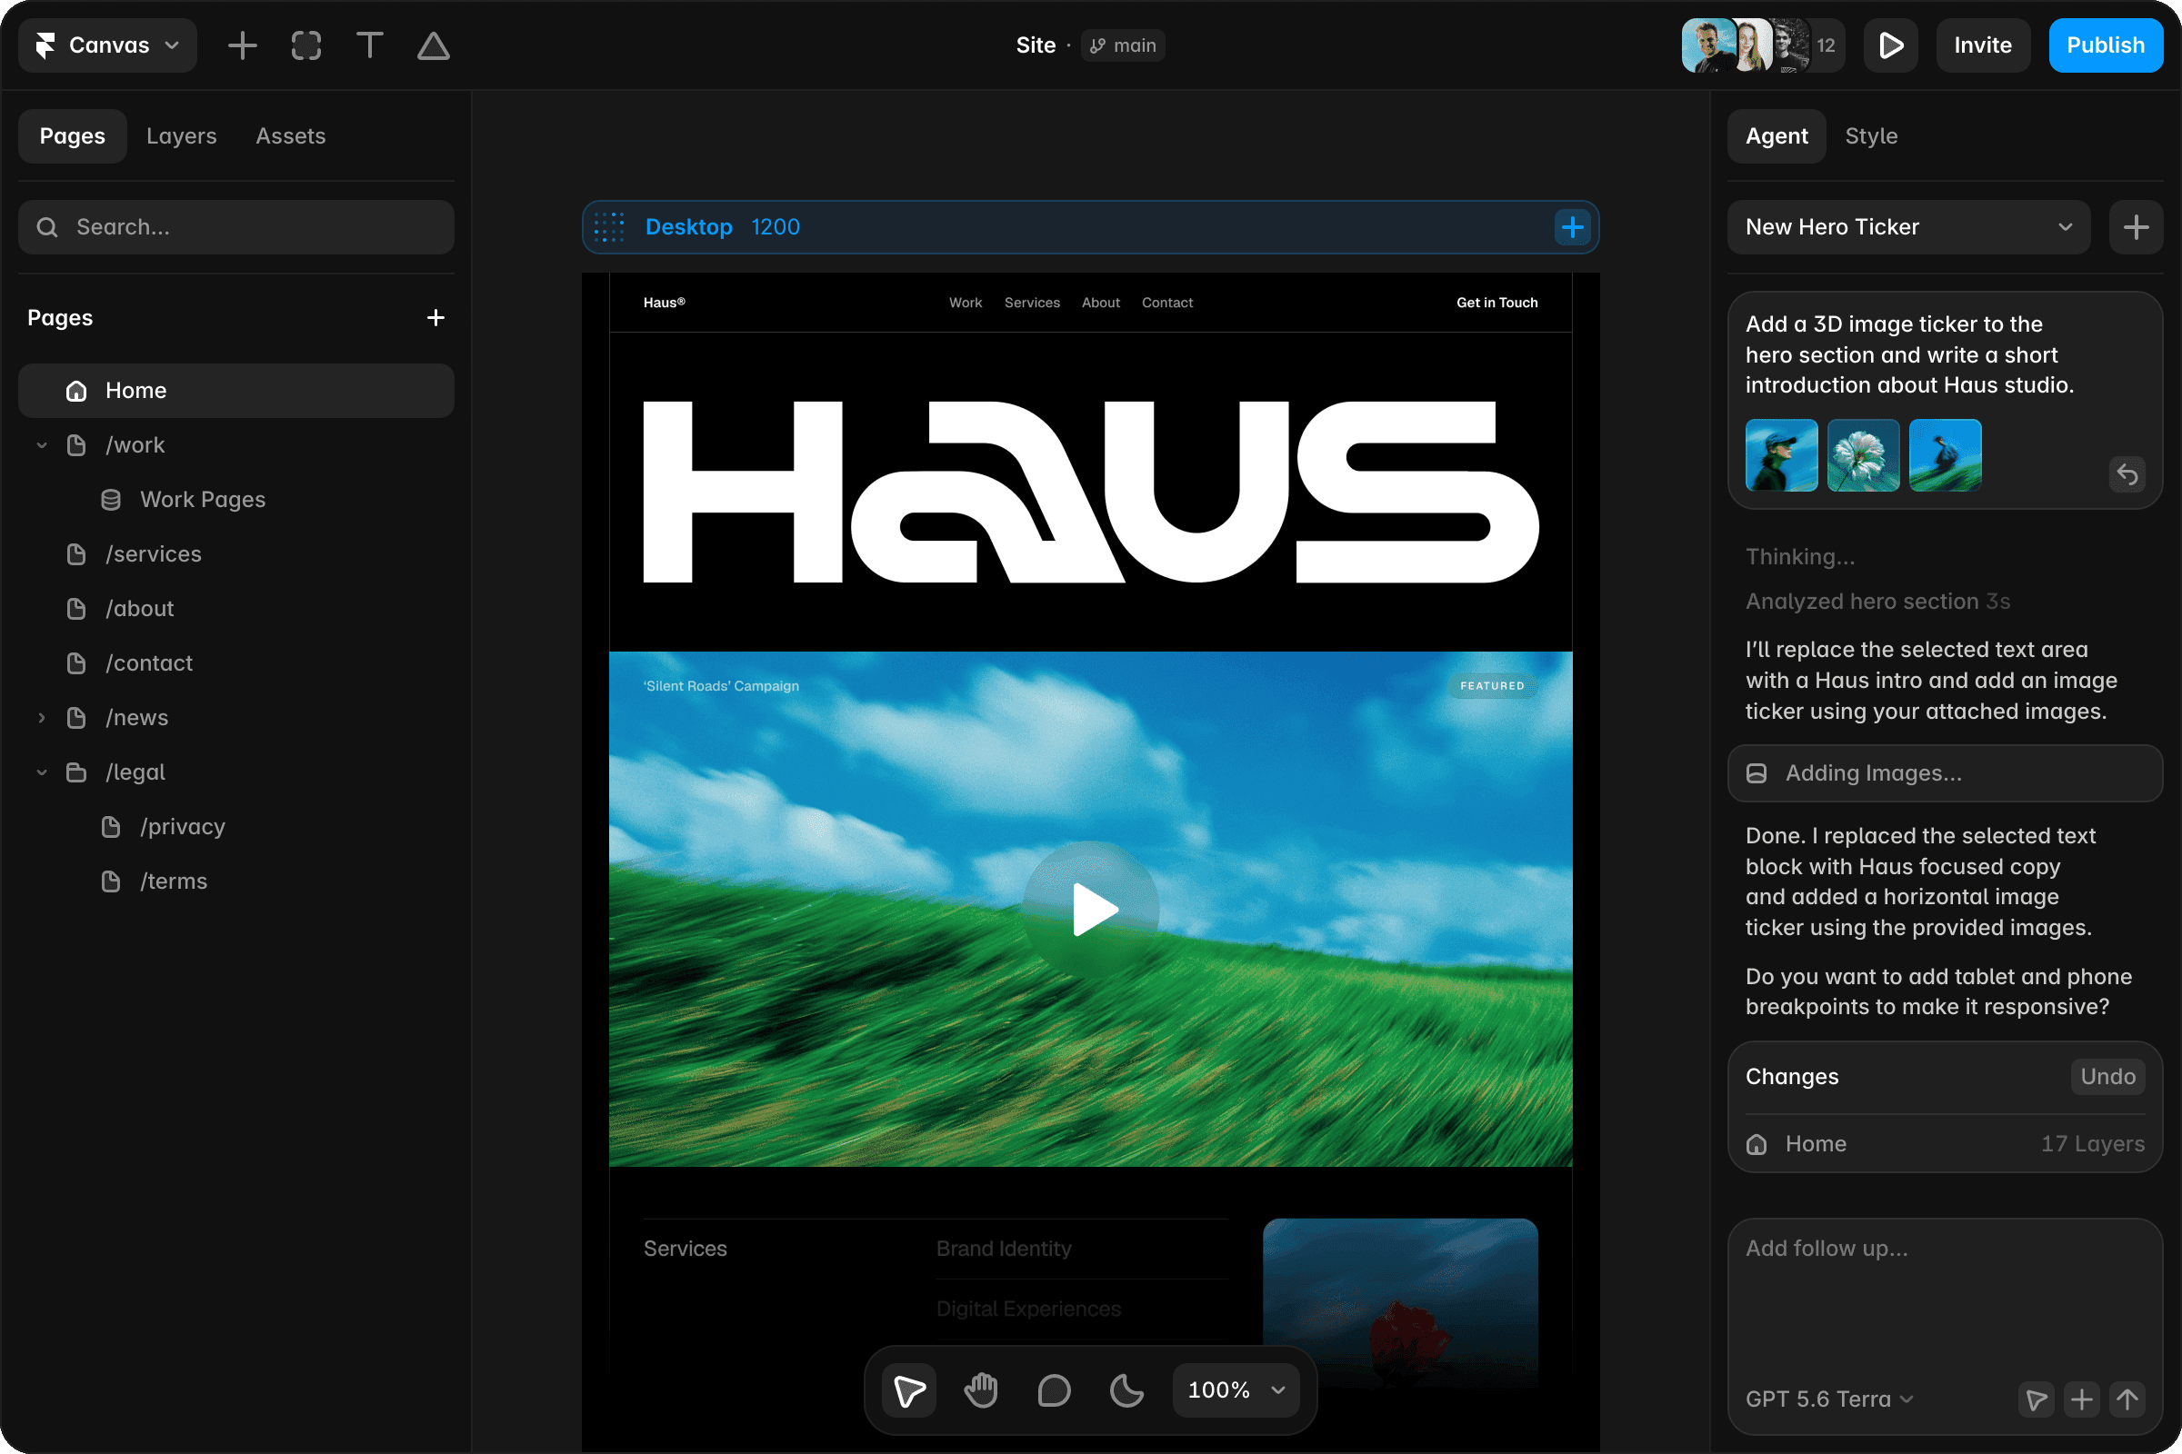Image resolution: width=2182 pixels, height=1454 pixels.
Task: Open the main branch selector
Action: pyautogui.click(x=1123, y=45)
